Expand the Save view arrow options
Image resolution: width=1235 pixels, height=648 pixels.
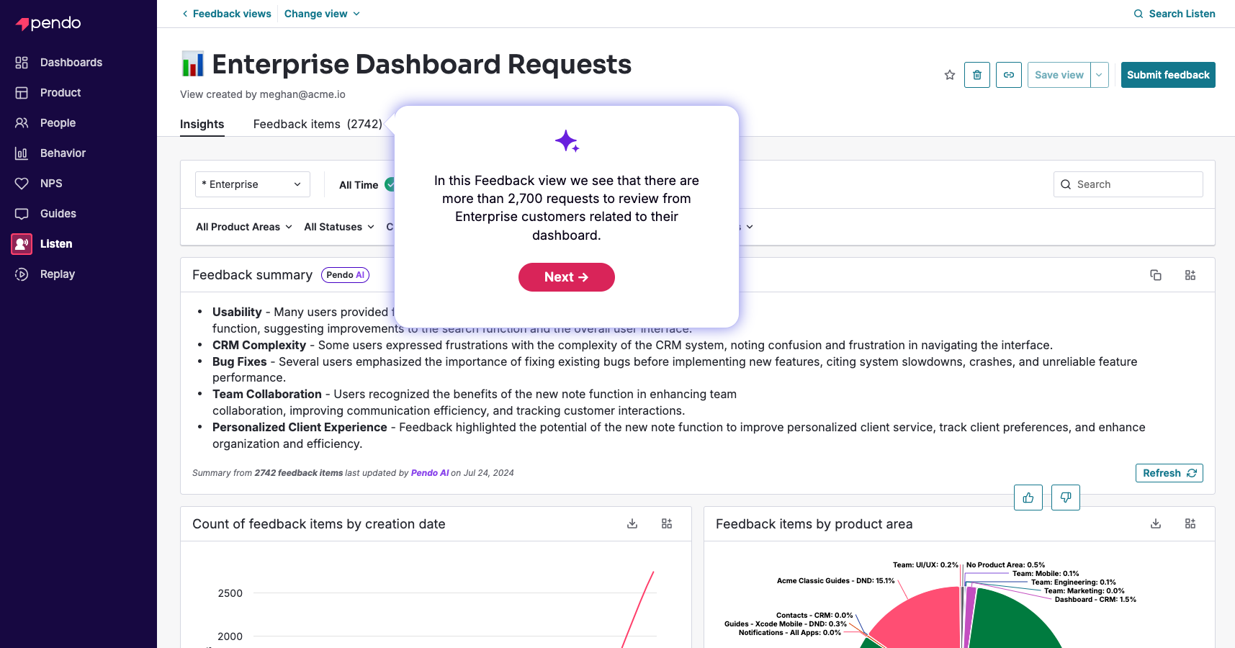click(1099, 75)
